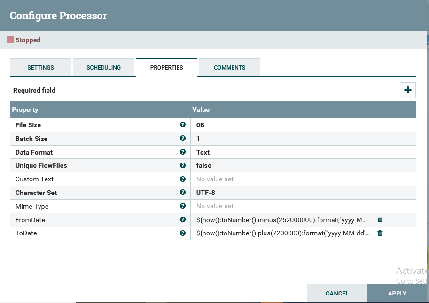This screenshot has width=429, height=303.
Task: Click the Value column header
Action: click(x=201, y=109)
